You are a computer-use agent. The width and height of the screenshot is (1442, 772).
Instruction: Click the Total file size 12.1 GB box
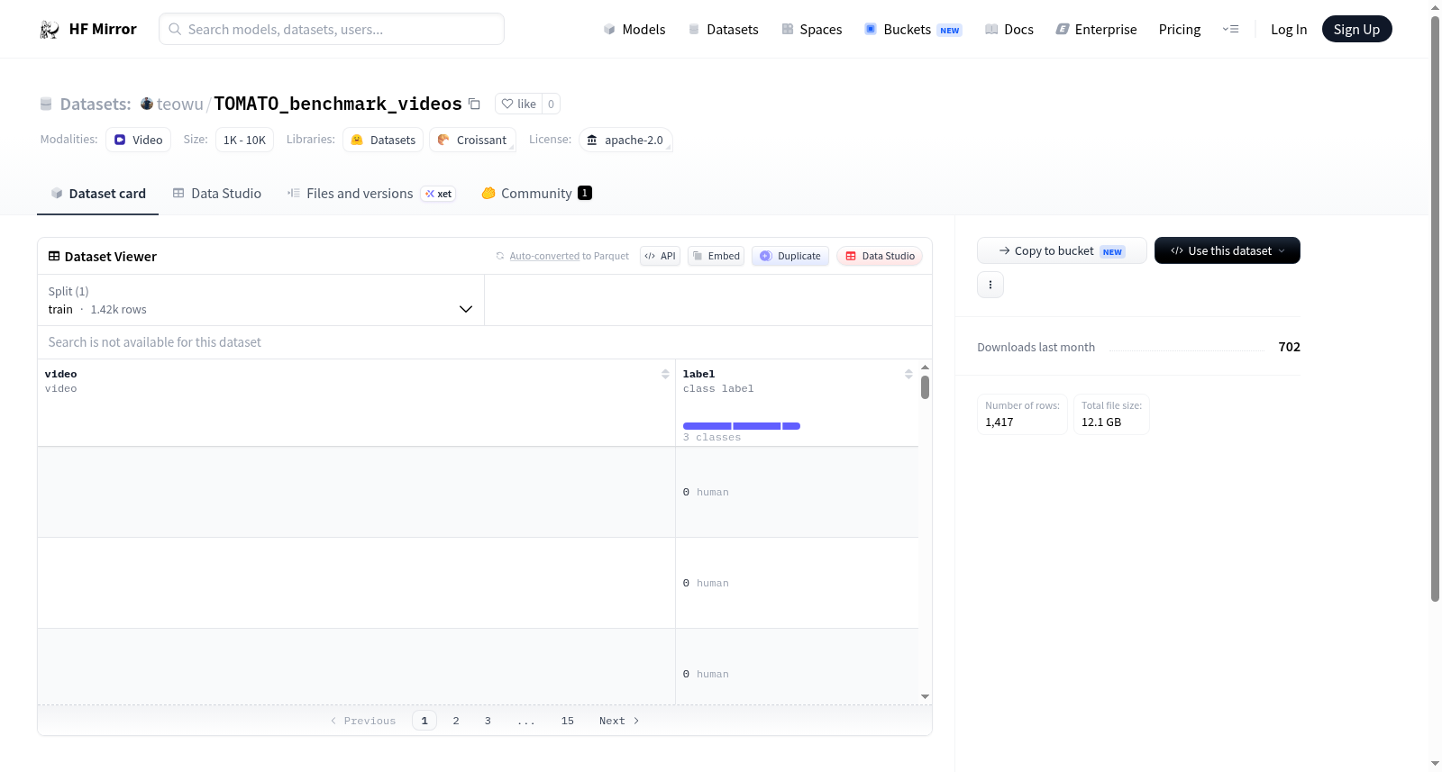[1111, 414]
